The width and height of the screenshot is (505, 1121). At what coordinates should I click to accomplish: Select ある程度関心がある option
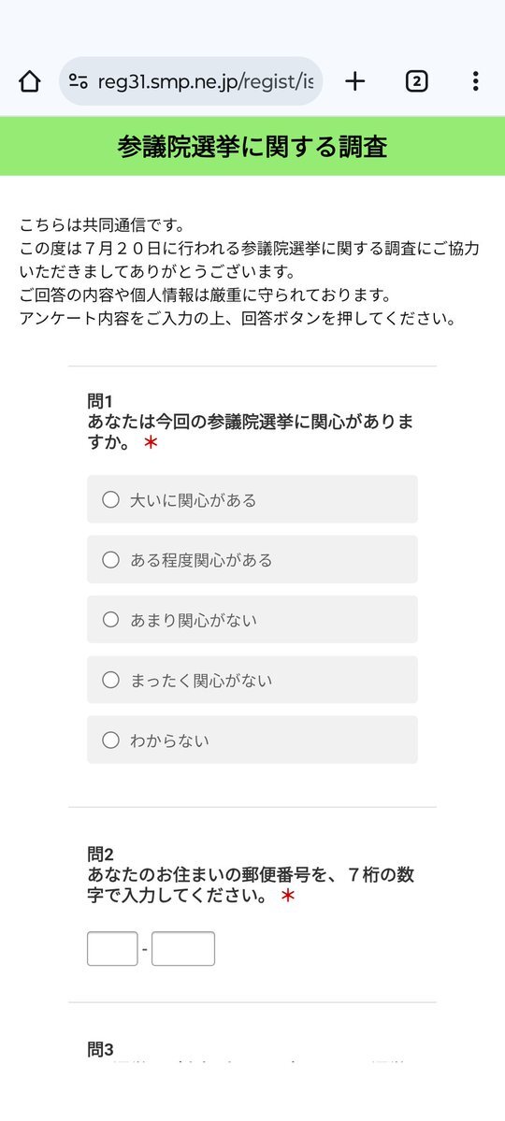252,559
